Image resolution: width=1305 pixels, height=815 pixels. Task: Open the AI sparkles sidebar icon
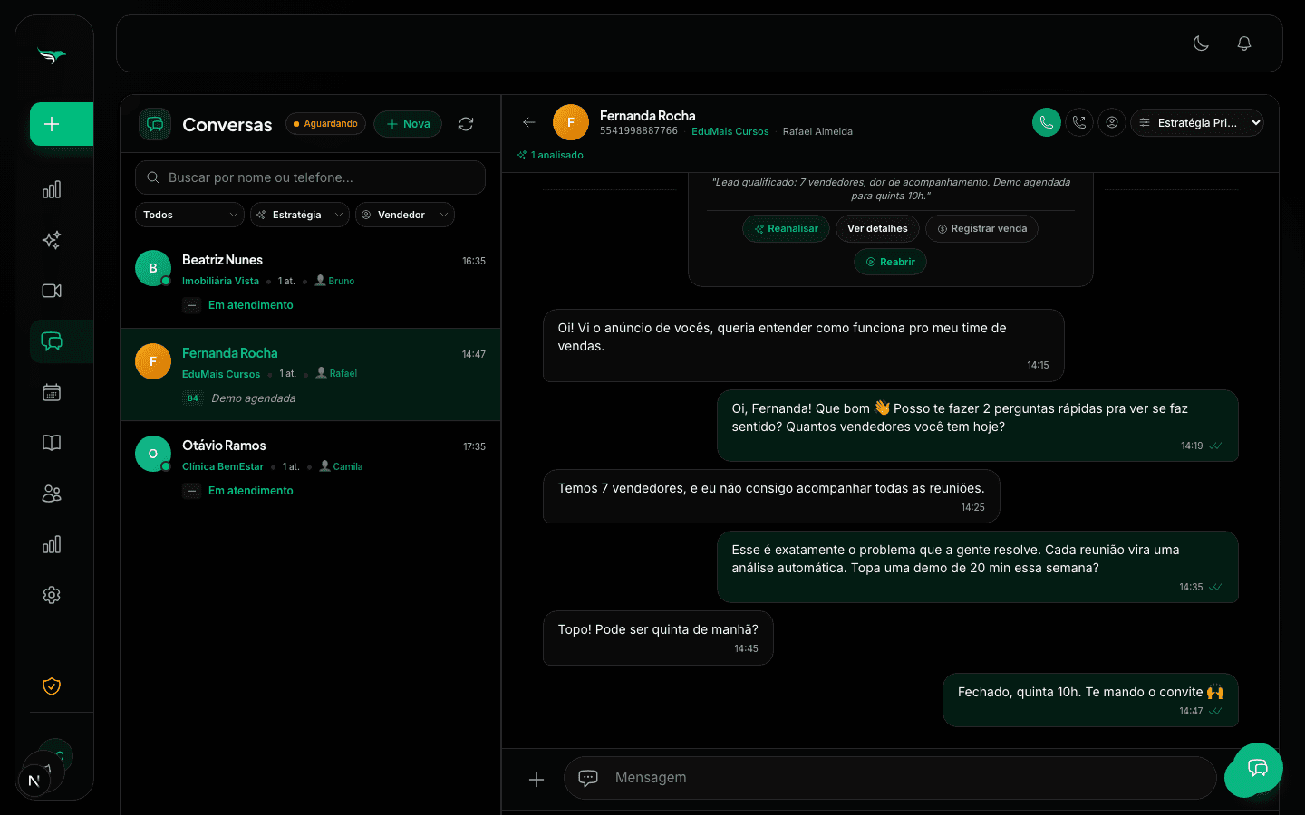click(52, 240)
